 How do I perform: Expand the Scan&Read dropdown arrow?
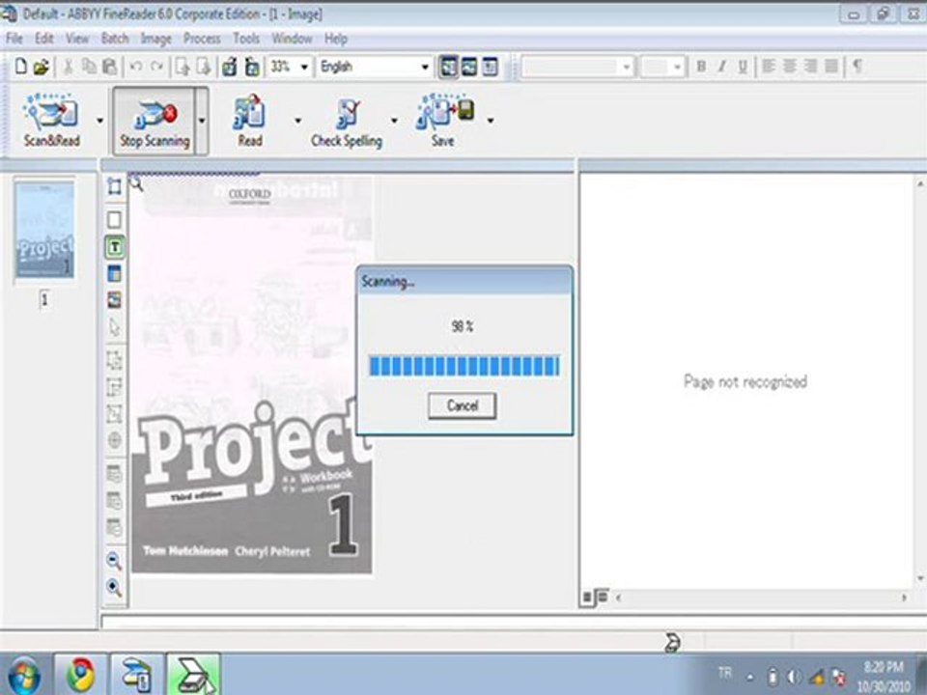(99, 121)
